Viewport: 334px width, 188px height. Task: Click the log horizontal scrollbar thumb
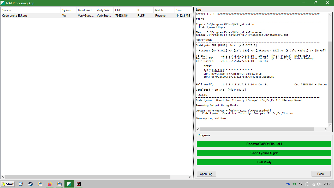click(x=257, y=129)
